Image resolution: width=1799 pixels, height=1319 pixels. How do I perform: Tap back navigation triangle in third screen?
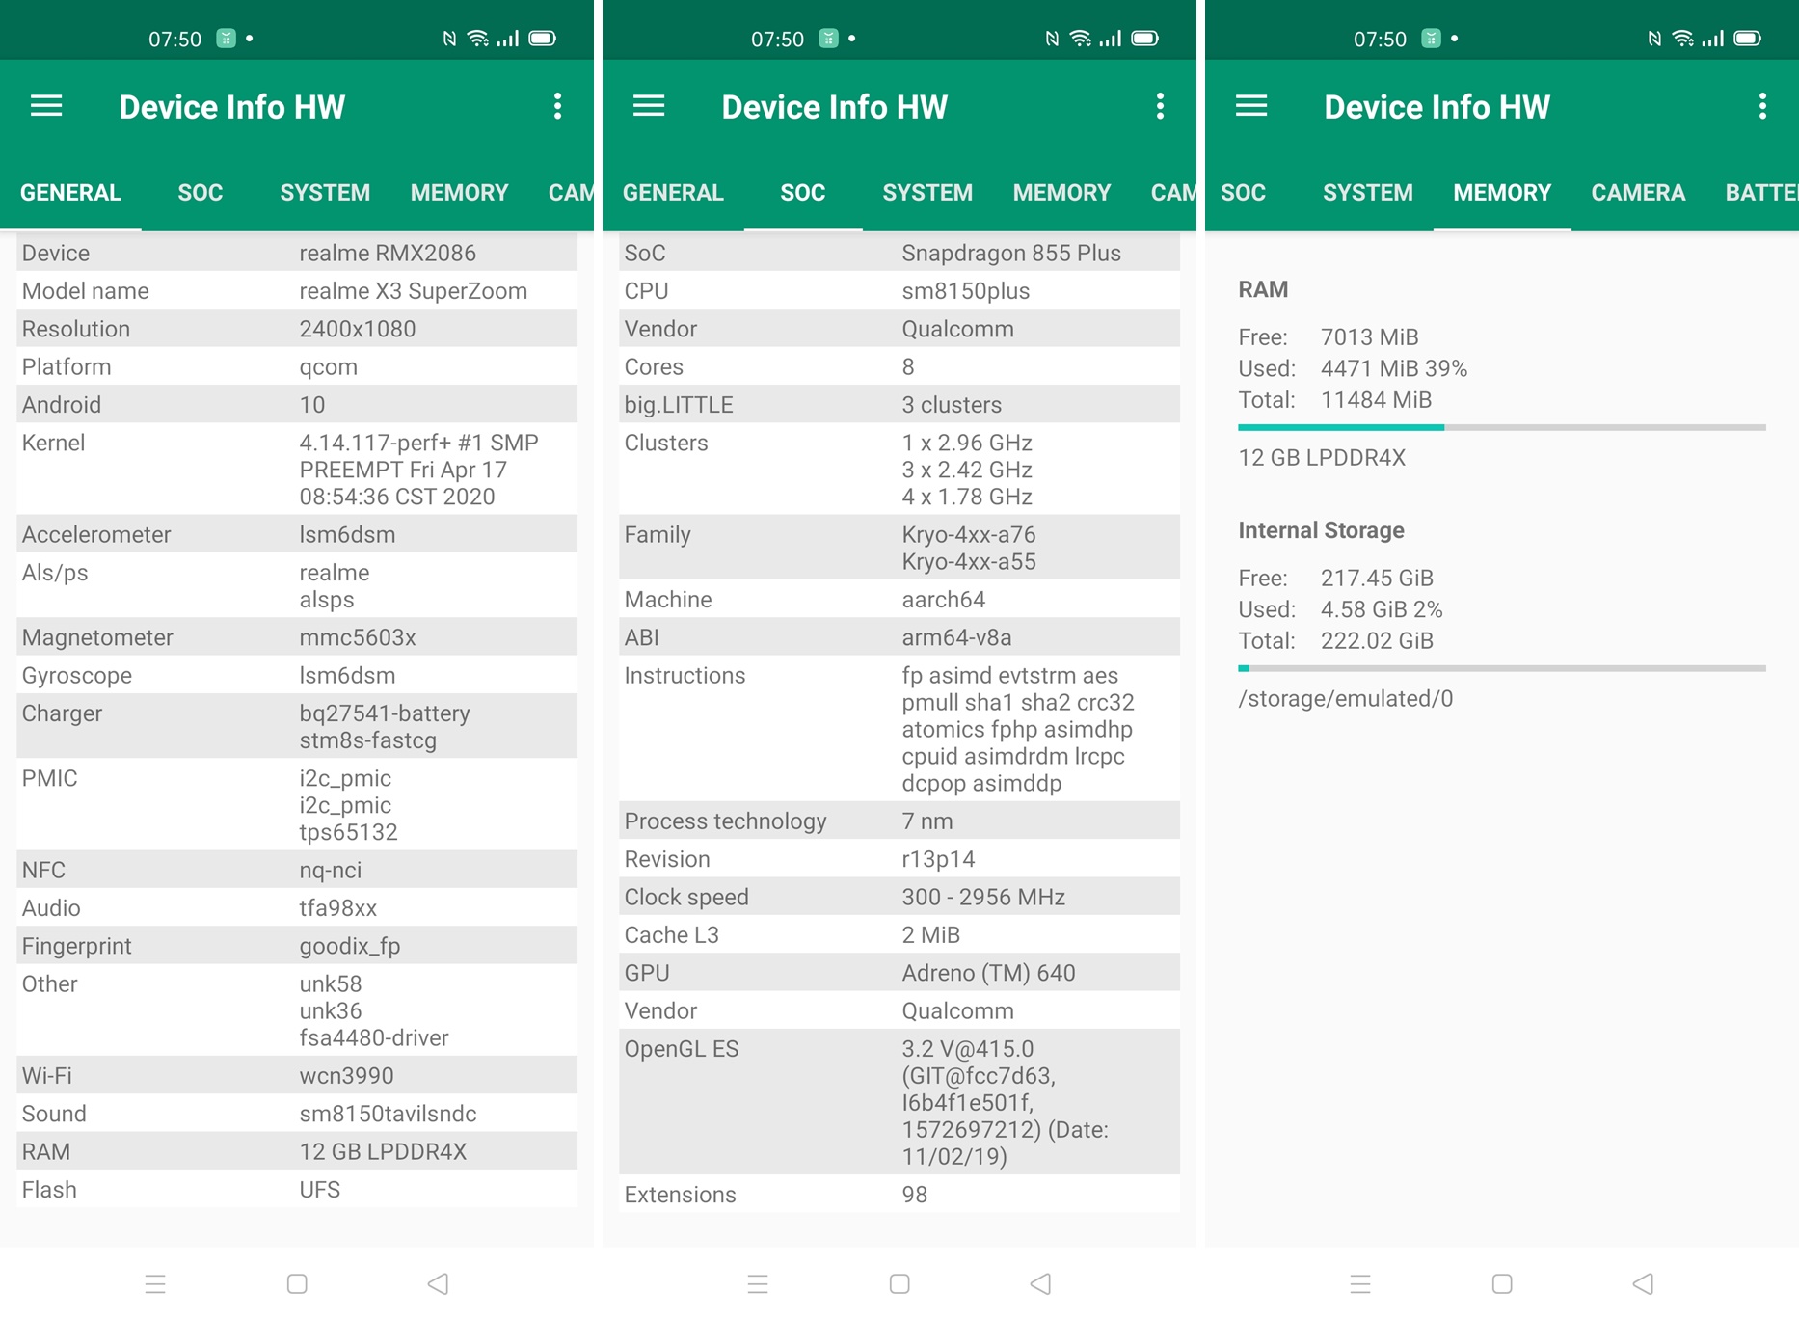coord(1644,1283)
